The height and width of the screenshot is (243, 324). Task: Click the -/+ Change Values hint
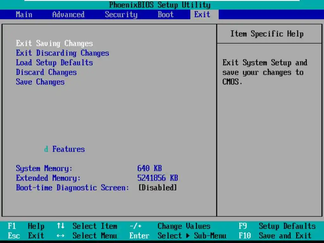pyautogui.click(x=170, y=226)
